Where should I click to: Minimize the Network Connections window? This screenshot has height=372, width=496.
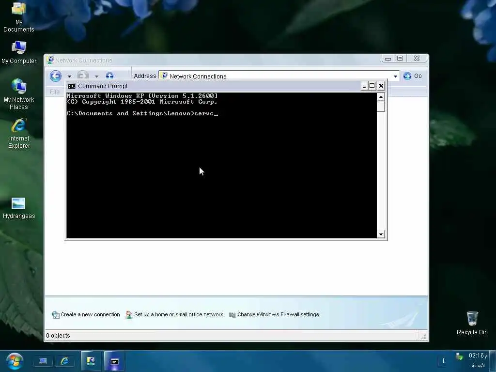(x=388, y=59)
